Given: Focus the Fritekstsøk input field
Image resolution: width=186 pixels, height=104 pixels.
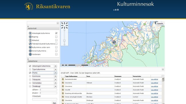Looking at the screenshot, I should click(x=45, y=99).
